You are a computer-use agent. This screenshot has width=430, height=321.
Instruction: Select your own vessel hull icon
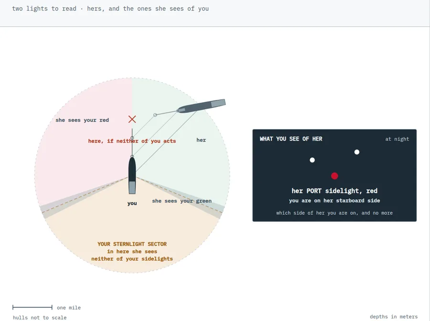tap(132, 175)
